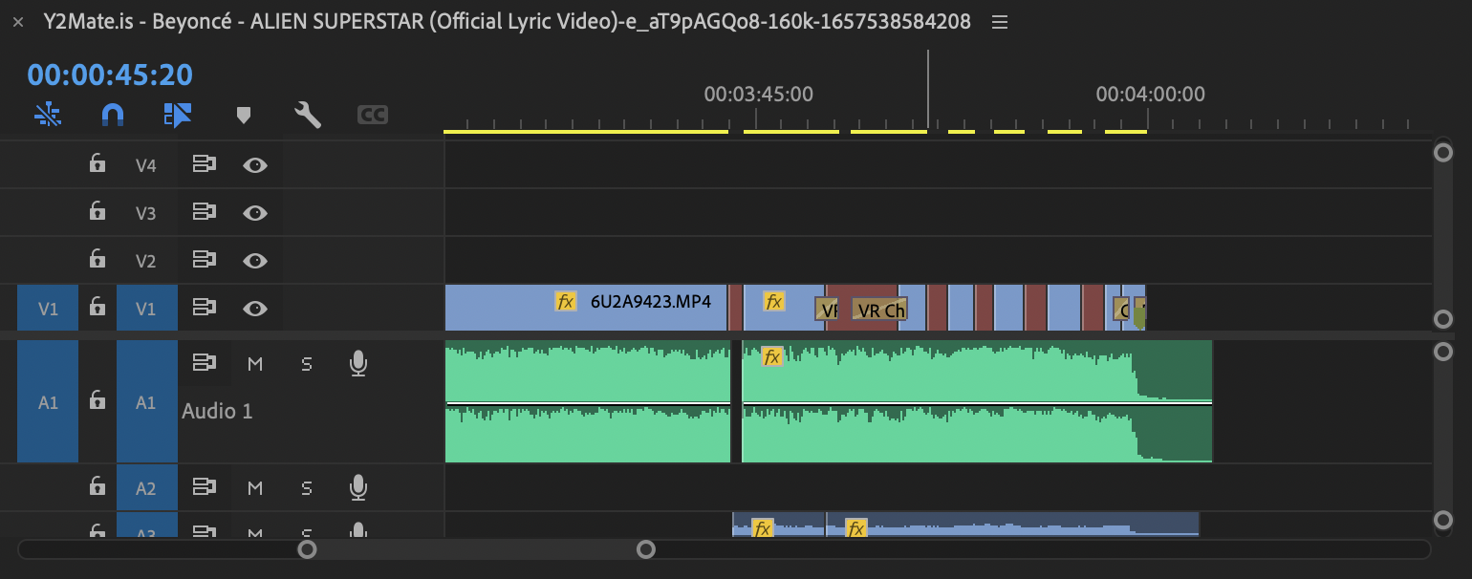Mute track A1 with M button
This screenshot has width=1472, height=579.
coord(254,363)
